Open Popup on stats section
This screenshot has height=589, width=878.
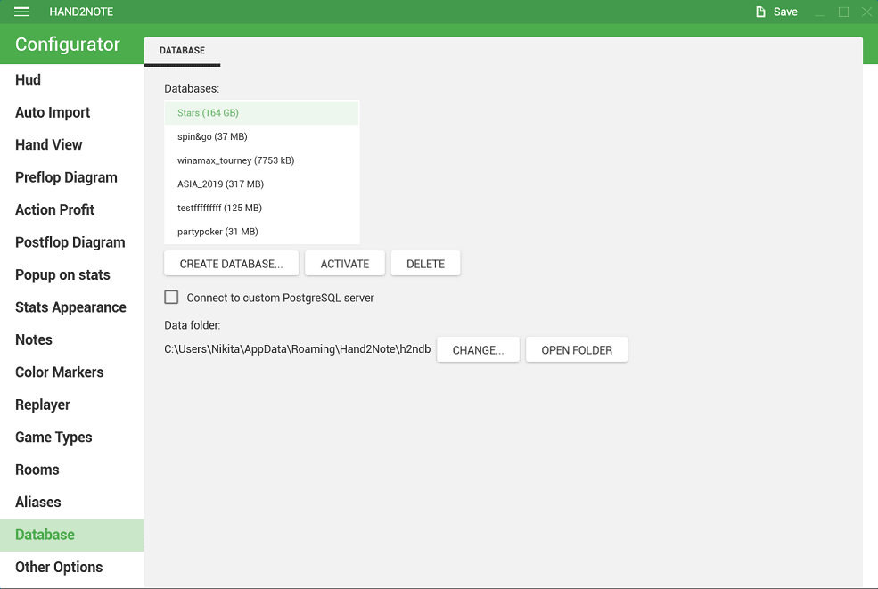coord(71,275)
